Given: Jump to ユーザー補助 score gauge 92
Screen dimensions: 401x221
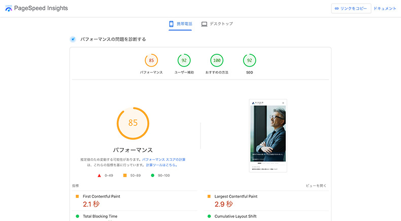Looking at the screenshot, I should pos(184,60).
